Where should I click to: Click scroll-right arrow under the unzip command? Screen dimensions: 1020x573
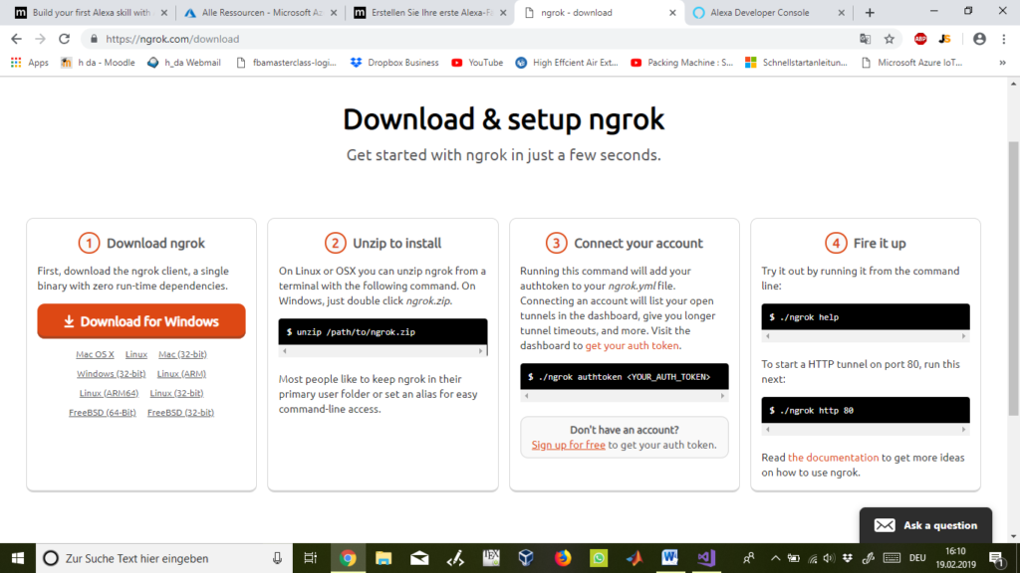(481, 351)
